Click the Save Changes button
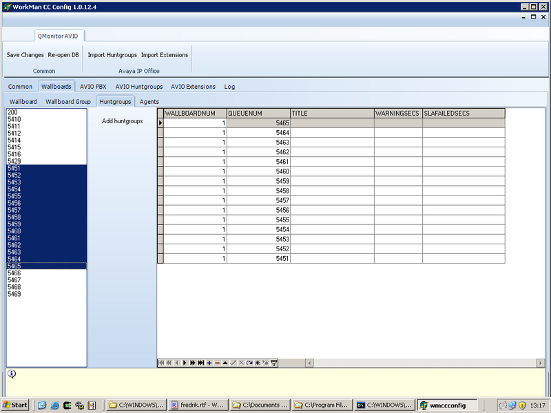Screen dimensions: 551x413 coord(25,55)
